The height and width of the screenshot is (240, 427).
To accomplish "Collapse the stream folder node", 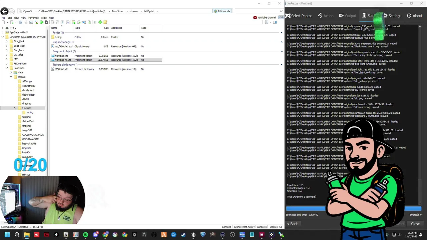I will [x=11, y=77].
